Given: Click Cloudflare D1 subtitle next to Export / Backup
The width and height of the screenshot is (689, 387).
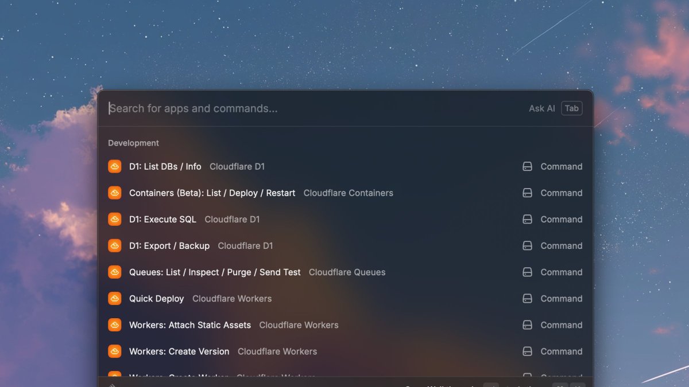Looking at the screenshot, I should (x=246, y=245).
